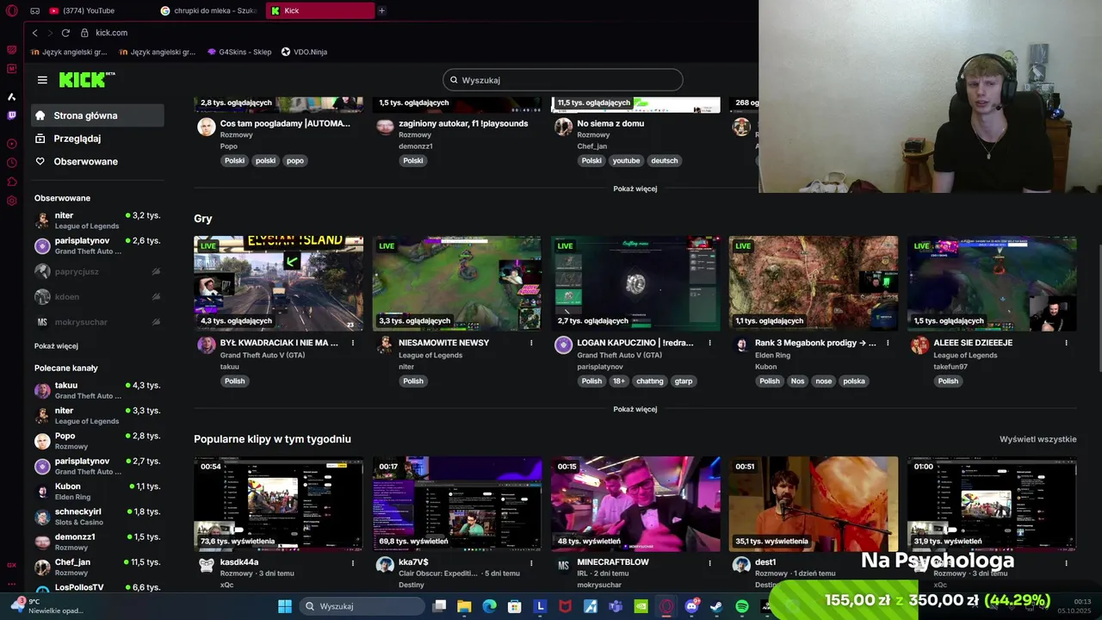Open ELYSIAN ISLAND GTA stream thumbnail
1102x620 pixels.
[278, 283]
